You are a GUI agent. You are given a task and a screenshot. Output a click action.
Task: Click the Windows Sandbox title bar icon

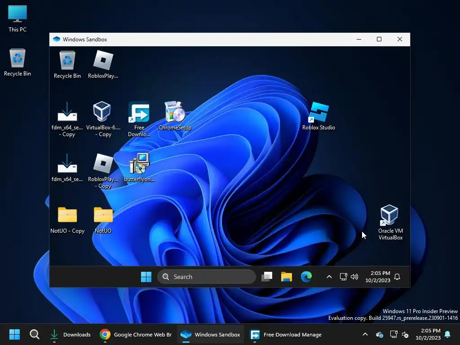57,40
